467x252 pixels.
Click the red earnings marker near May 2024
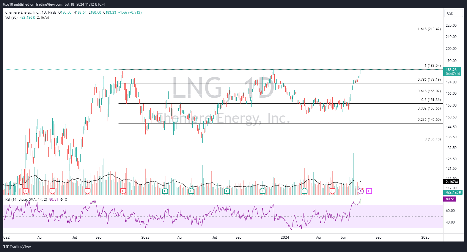click(x=332, y=191)
